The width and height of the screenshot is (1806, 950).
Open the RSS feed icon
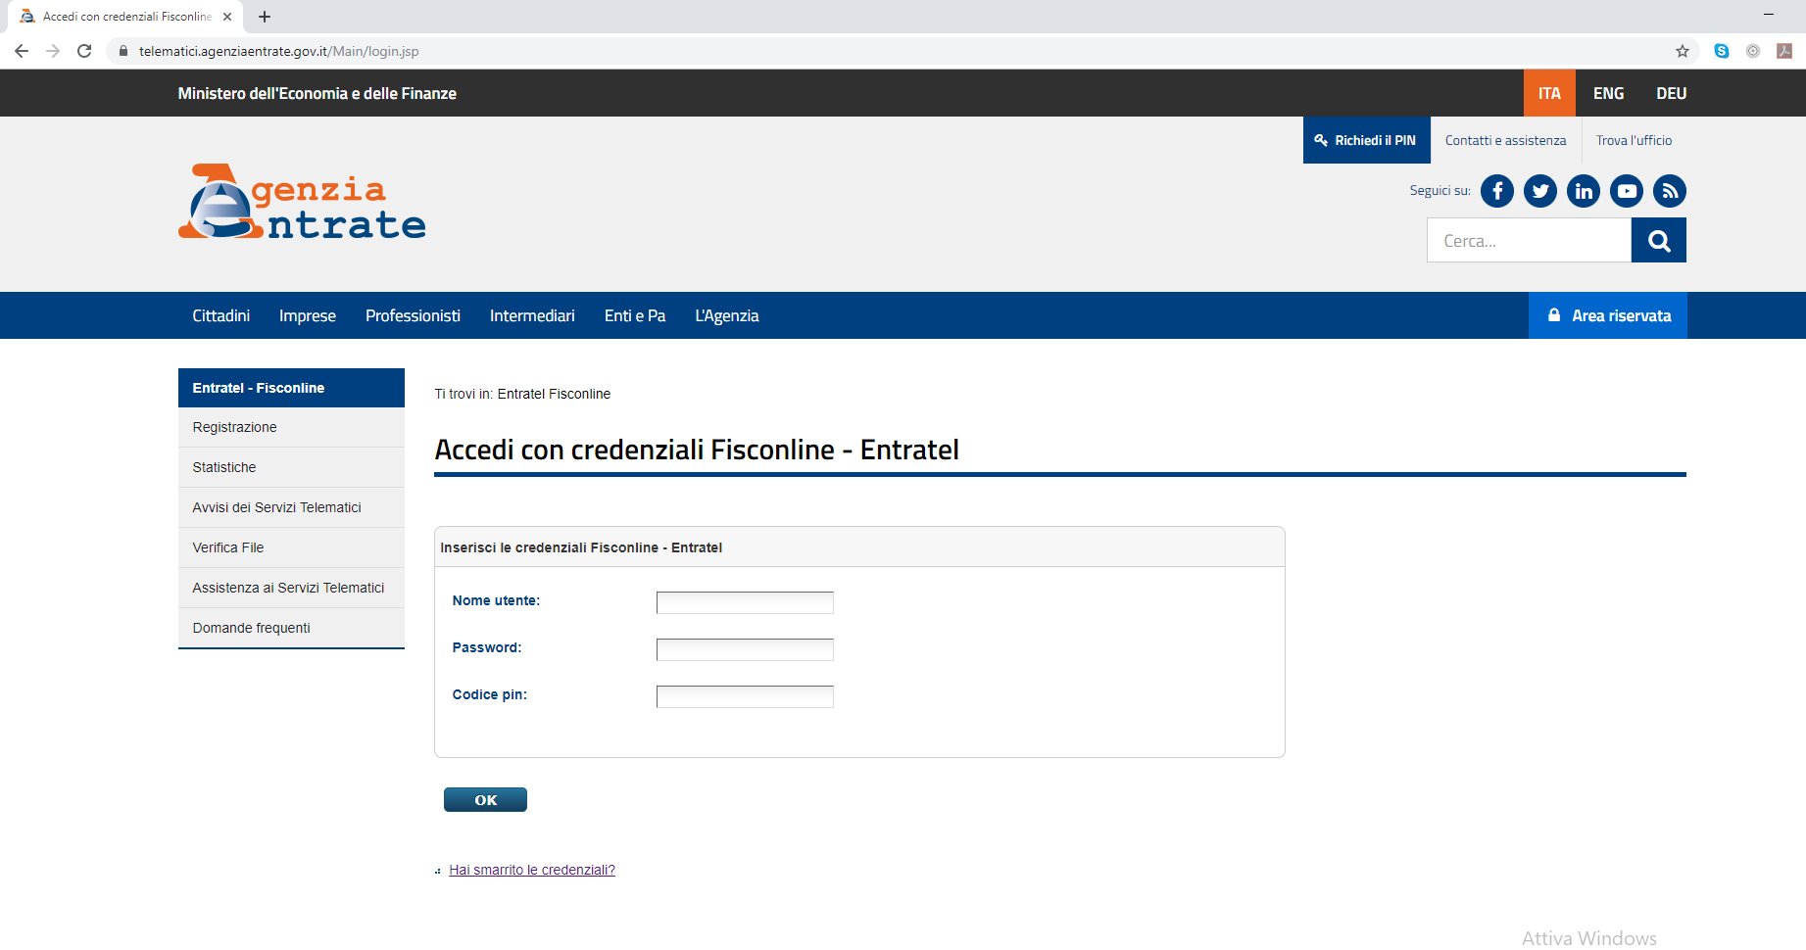tap(1670, 191)
